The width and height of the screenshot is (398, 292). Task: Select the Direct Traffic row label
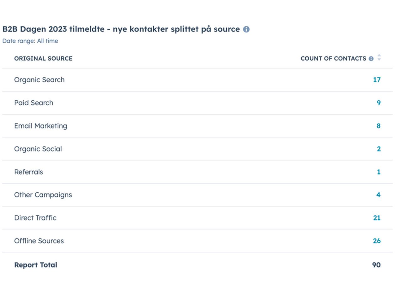pos(35,218)
